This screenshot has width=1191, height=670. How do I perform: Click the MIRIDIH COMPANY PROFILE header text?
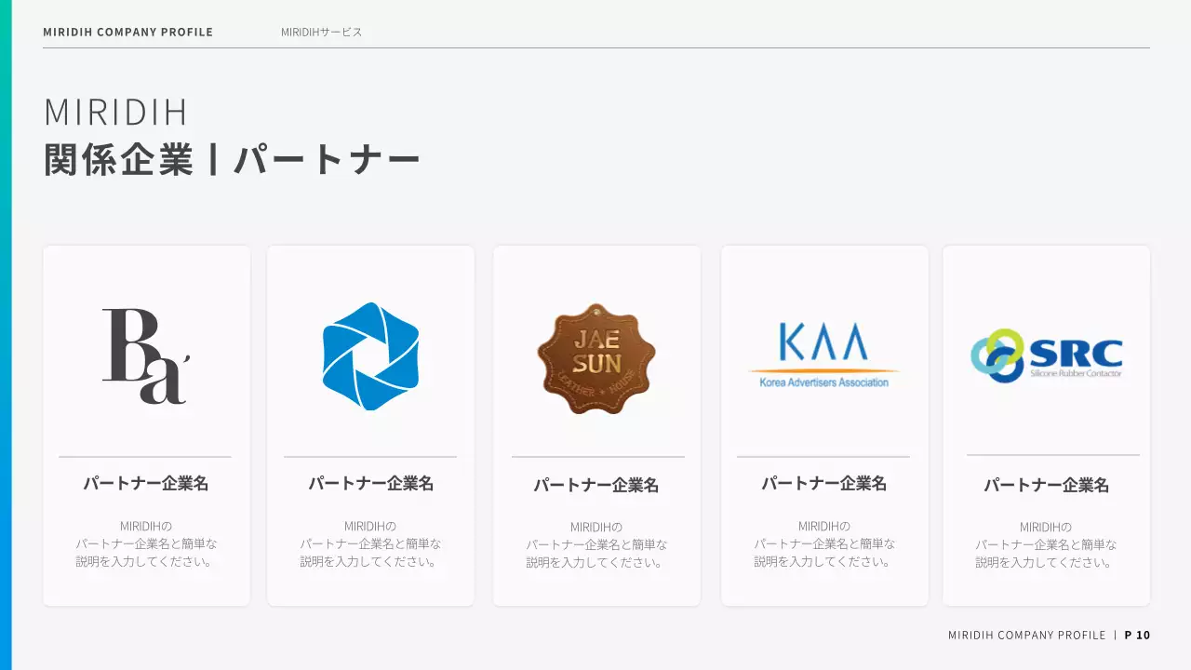coord(127,31)
